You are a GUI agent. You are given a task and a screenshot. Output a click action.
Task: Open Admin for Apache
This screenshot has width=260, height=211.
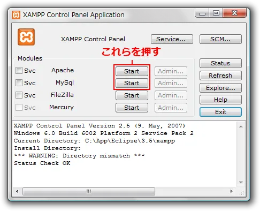point(171,71)
